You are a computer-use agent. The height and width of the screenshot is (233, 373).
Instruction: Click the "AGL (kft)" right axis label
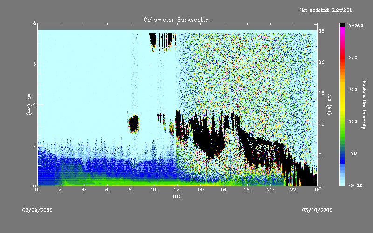tap(330, 104)
